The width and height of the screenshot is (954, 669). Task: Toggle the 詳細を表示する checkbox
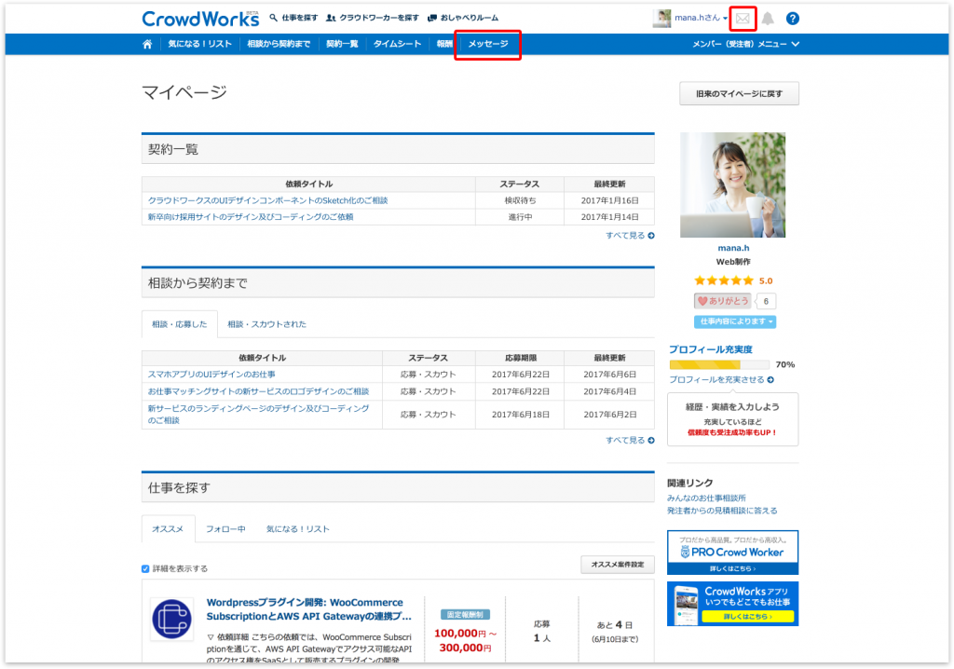(145, 568)
